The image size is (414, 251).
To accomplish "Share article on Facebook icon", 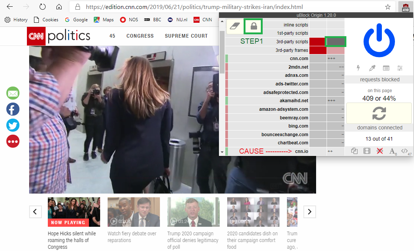I will click(13, 109).
